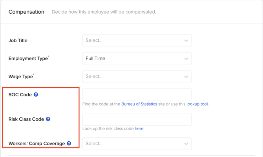
Task: Open the Risk Class Code help tooltip
Action: point(48,119)
